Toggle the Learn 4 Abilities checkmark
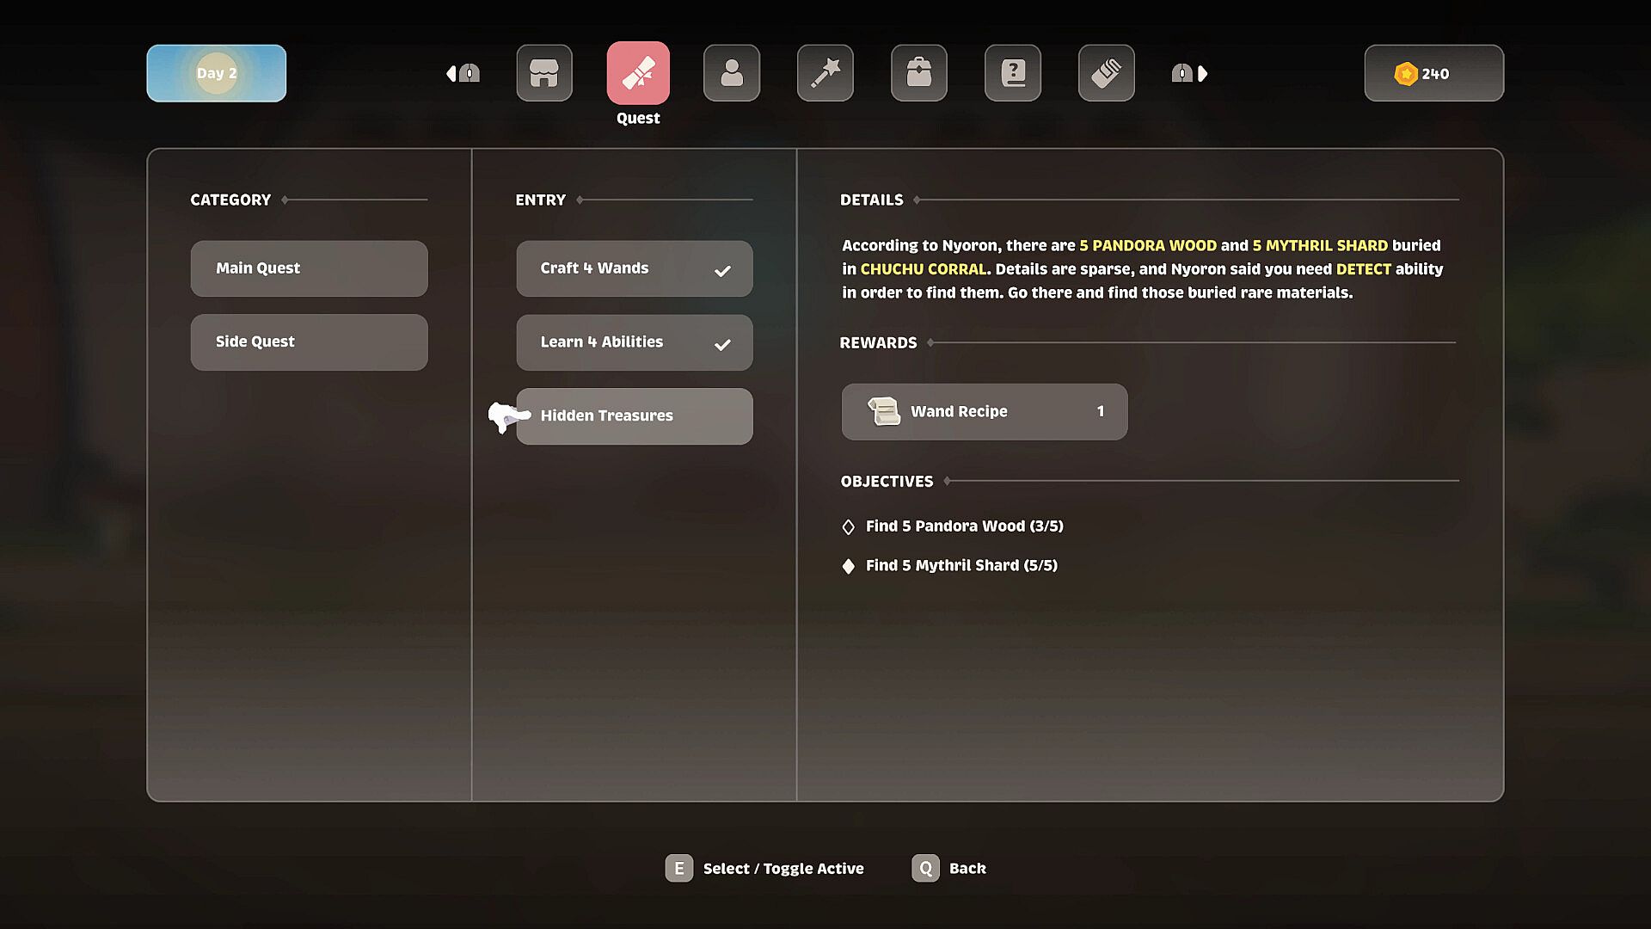The width and height of the screenshot is (1651, 929). click(721, 345)
